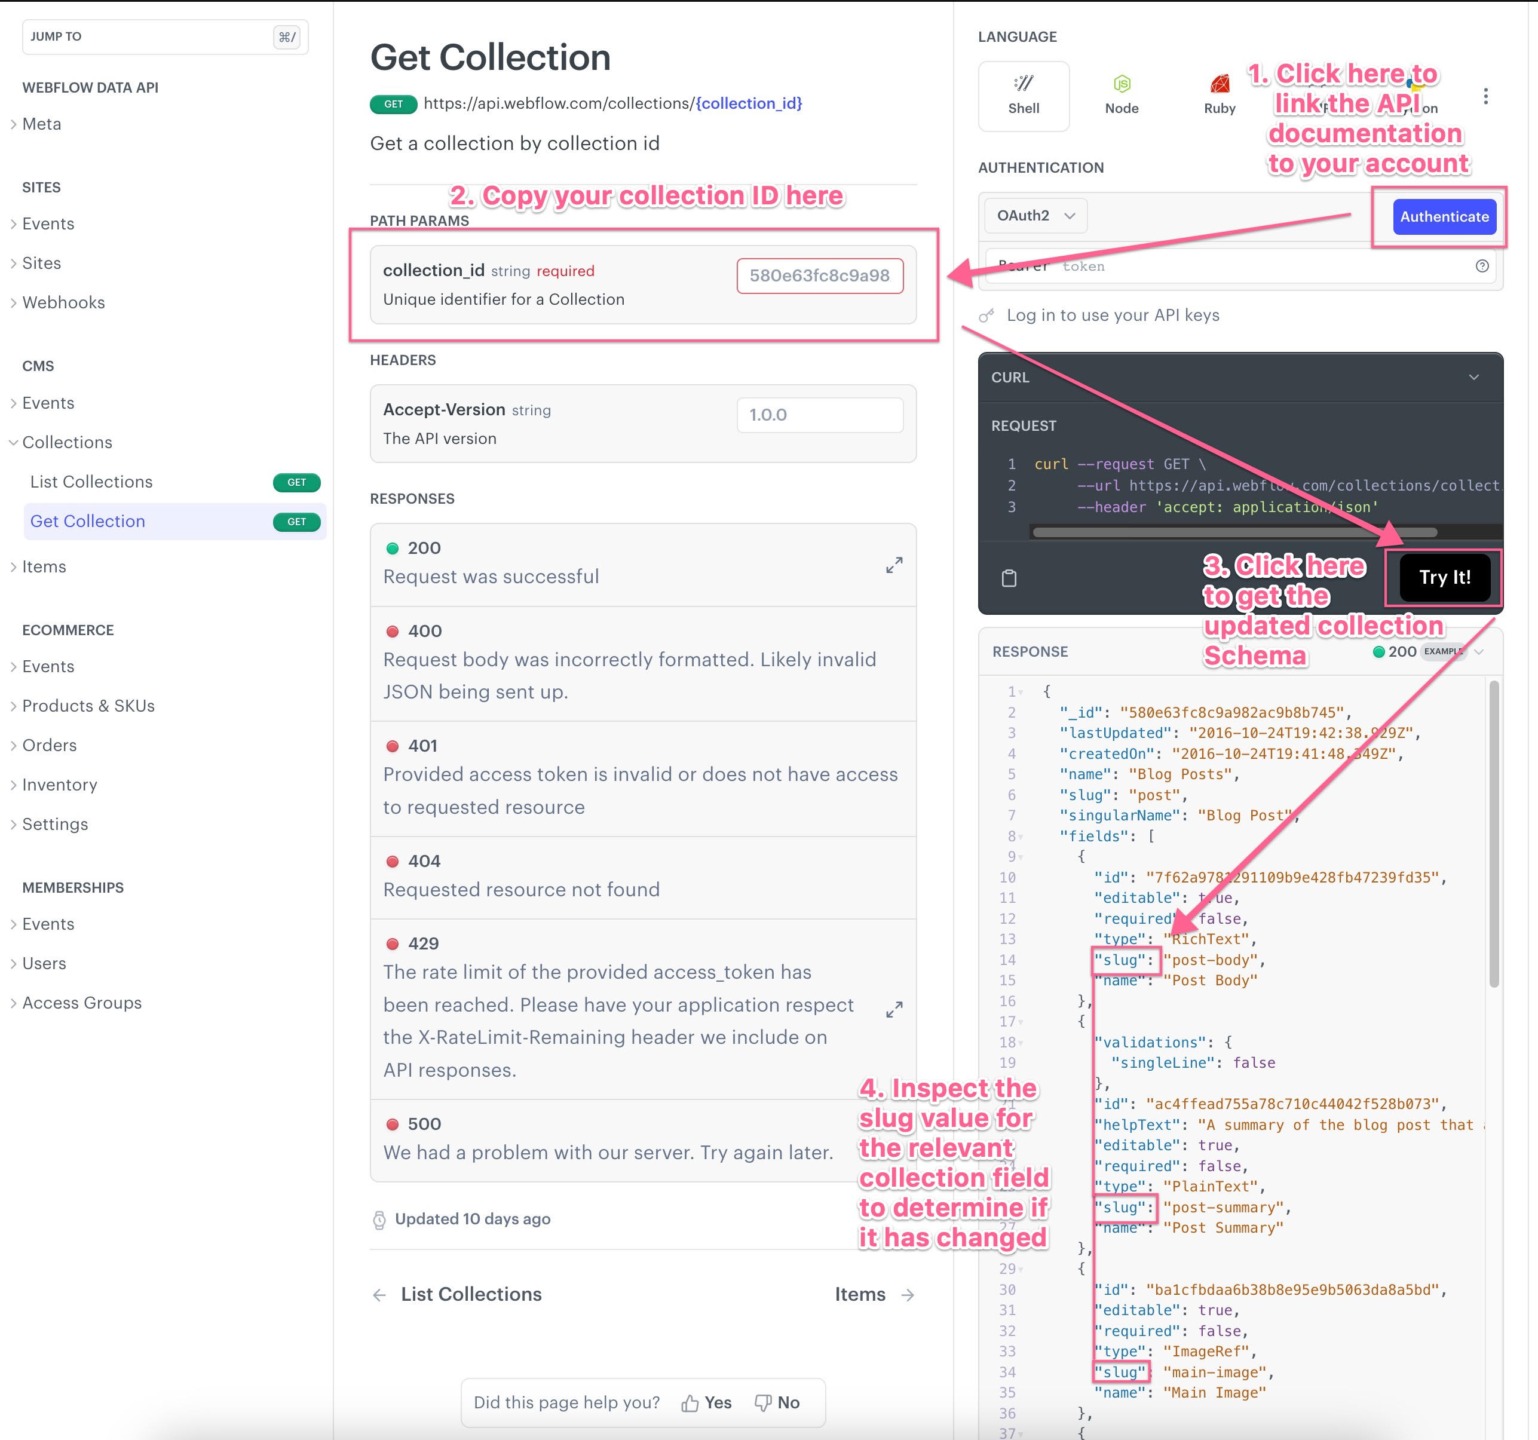1538x1440 pixels.
Task: Click the keyboard shortcut icon in Jump To
Action: click(287, 37)
